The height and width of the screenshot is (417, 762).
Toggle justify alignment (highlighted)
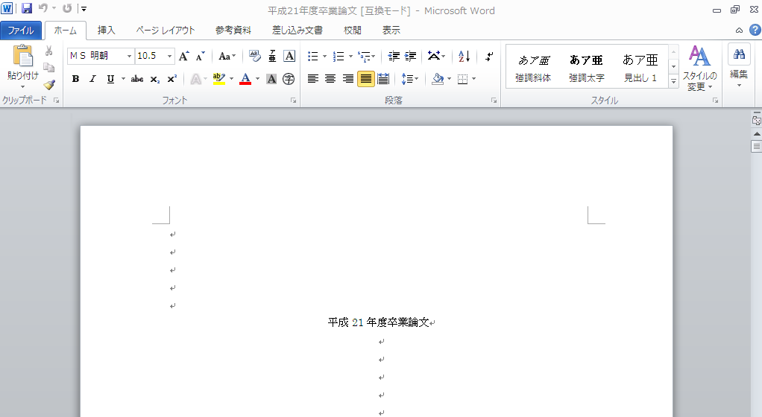[366, 79]
